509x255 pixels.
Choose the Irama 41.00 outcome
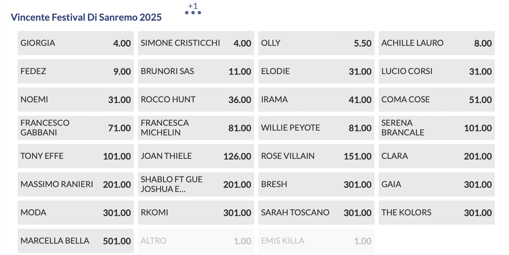pos(316,100)
